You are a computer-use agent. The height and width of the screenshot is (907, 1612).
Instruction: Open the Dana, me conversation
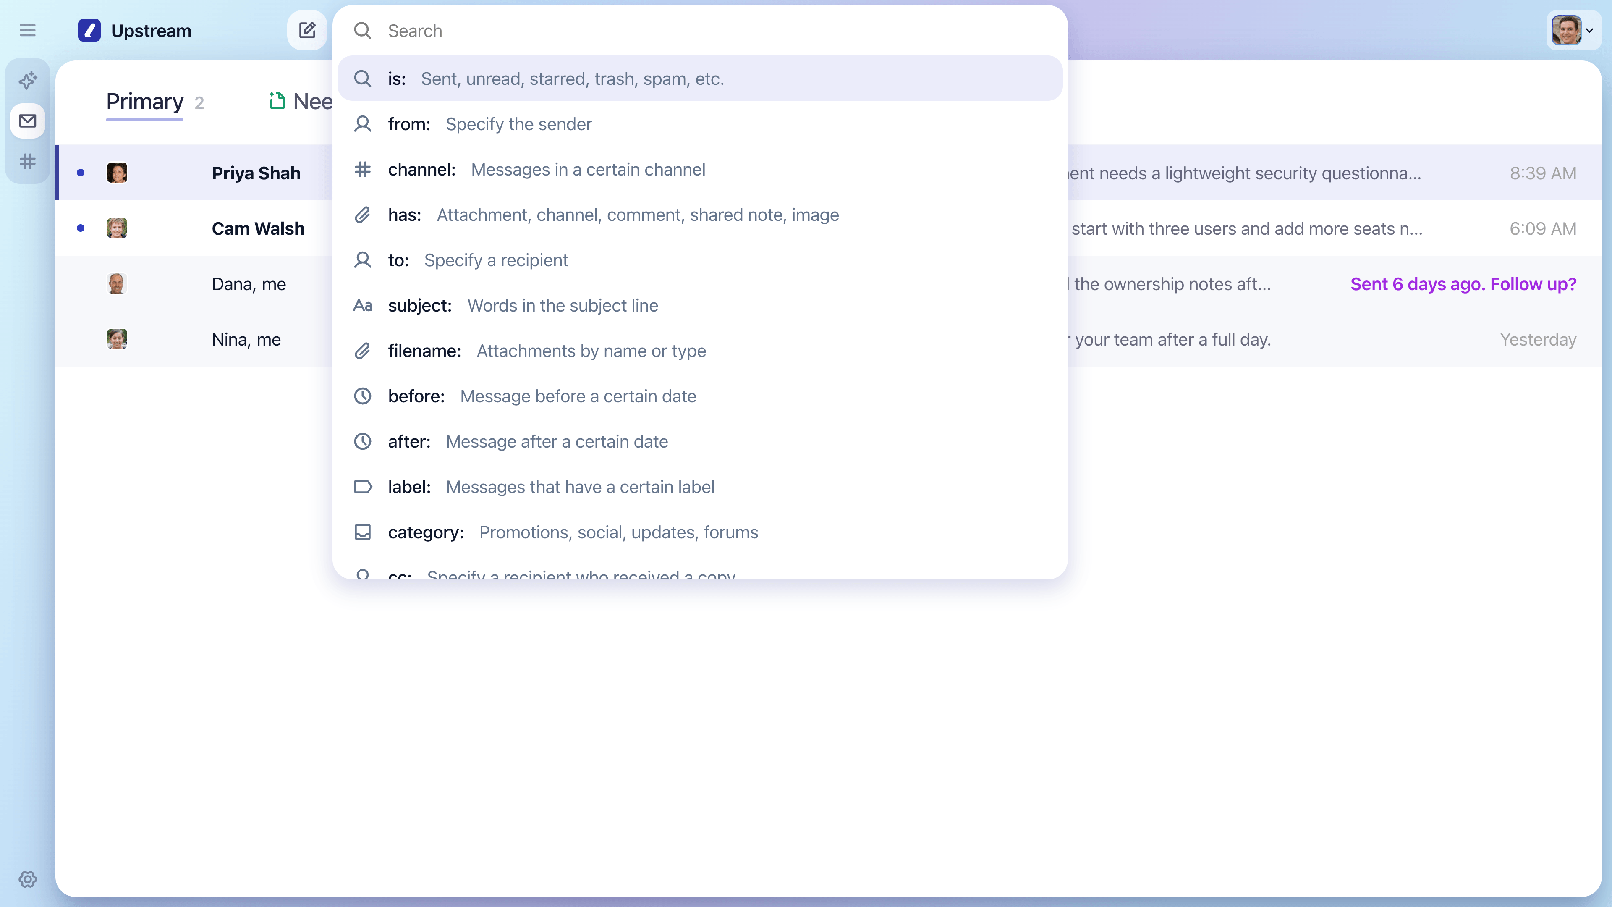[829, 283]
